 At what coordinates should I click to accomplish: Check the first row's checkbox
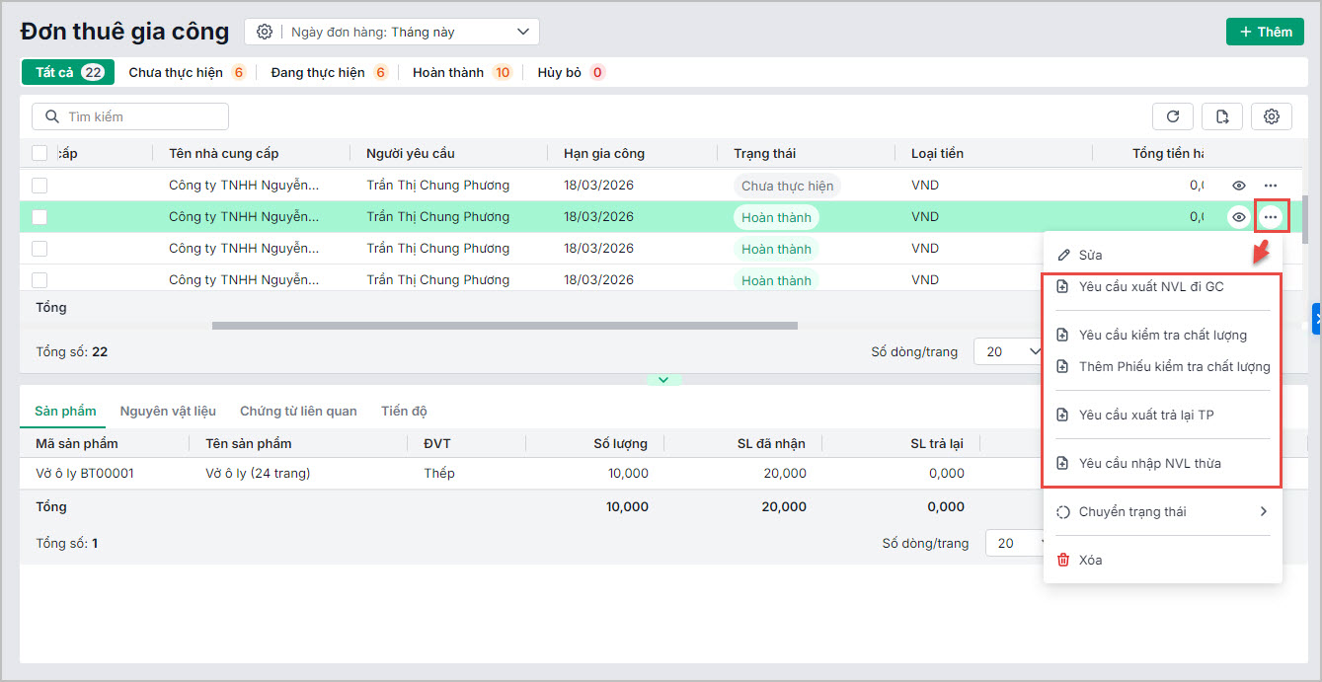(x=39, y=186)
